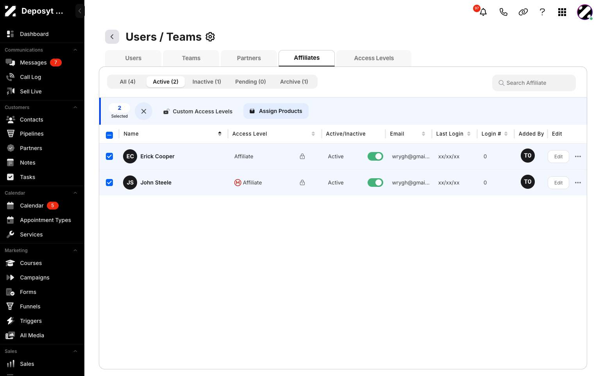The width and height of the screenshot is (602, 376).
Task: Show the Inactive (1) affiliates filter
Action: pos(207,82)
